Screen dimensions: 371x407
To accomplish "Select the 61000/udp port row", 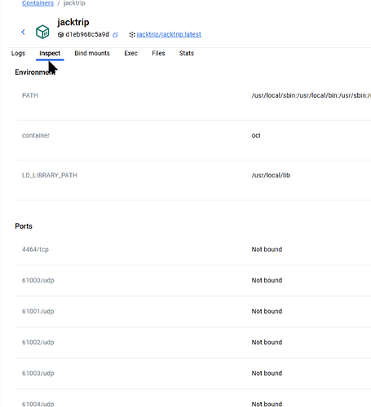I will (192, 280).
